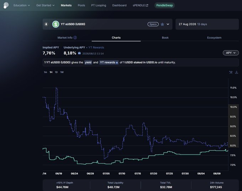Viewport: 242px width, 191px height.
Task: Set chart interval to 1H
Action: click(51, 72)
